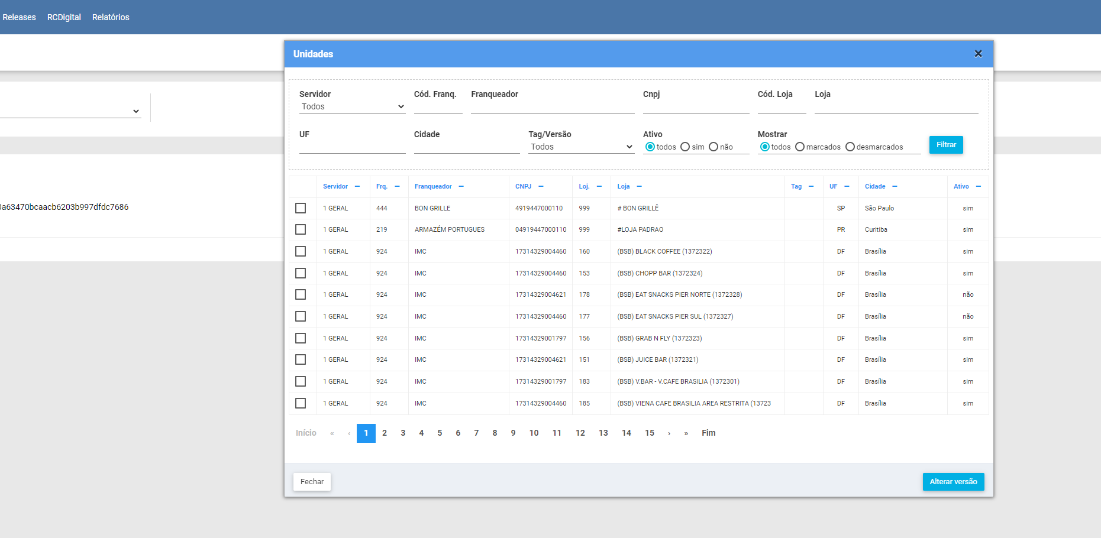Select the CHOPP BAR row checkbox

point(301,273)
